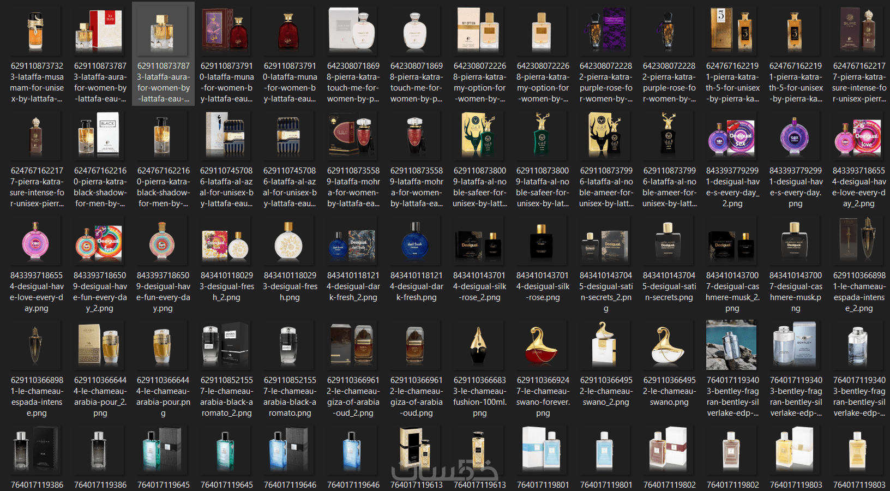Select file name 'le-chameau-giza-of-arabia-oud.png'
Screen dimensions: 890x491
pos(416,397)
